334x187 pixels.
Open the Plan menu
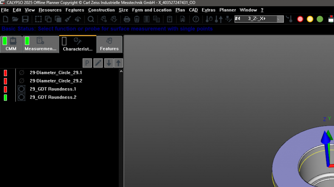(180, 10)
